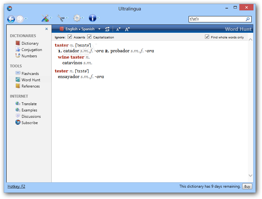Viewport: 262px width, 199px height.
Task: Click the Translate globe icon
Action: 18,103
